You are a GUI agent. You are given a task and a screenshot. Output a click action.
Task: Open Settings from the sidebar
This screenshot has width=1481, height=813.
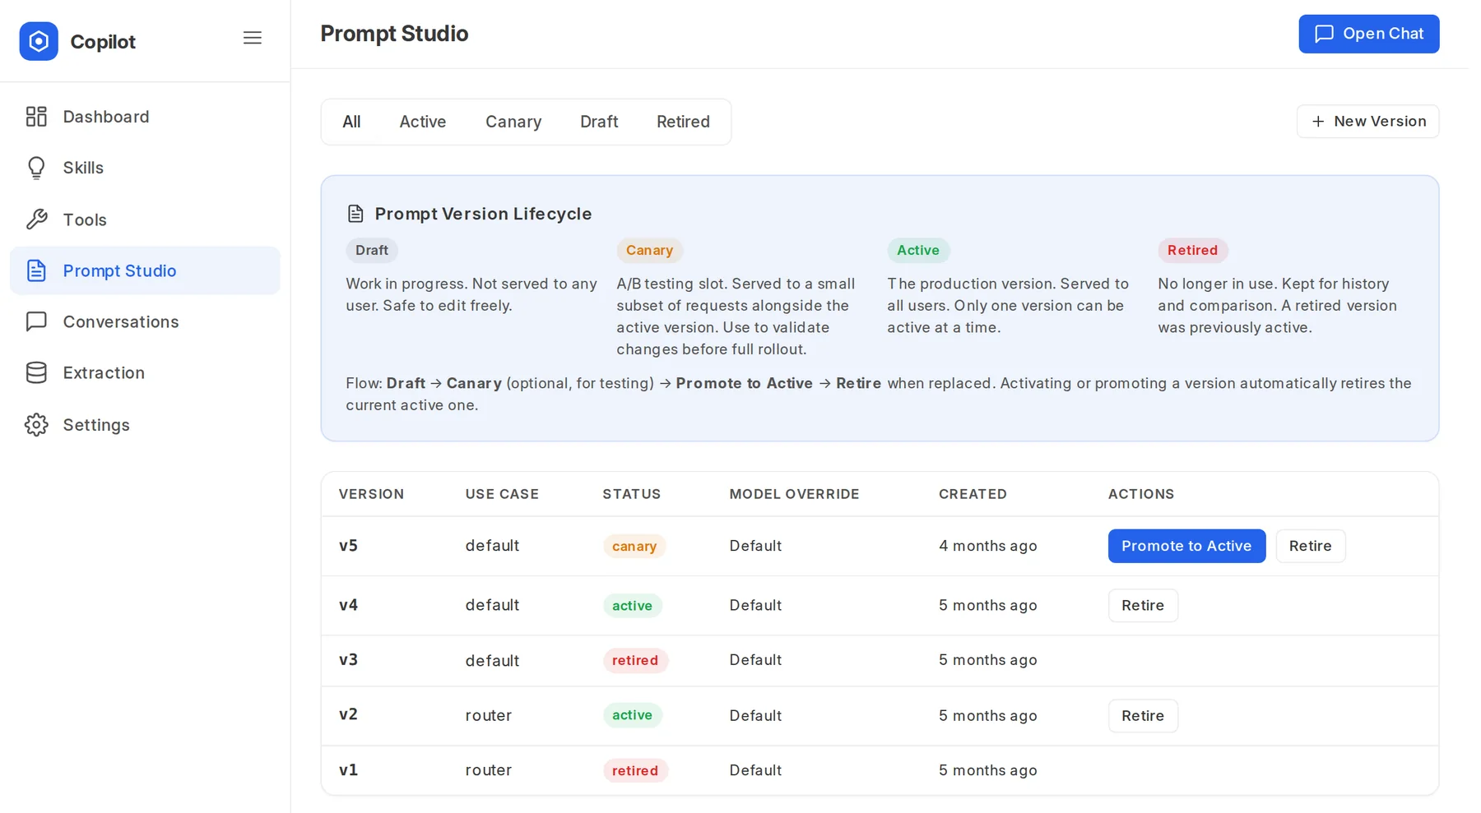click(145, 425)
